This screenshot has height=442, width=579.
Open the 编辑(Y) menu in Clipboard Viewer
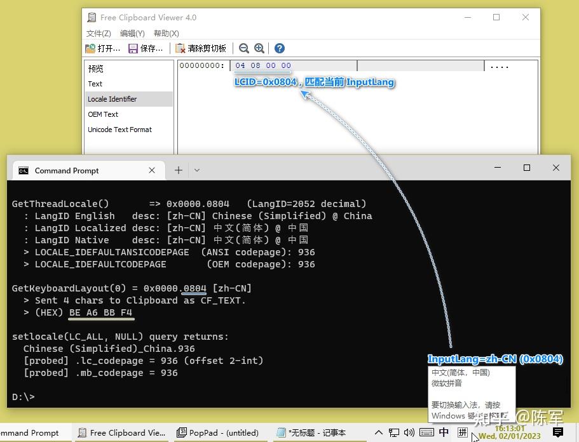tap(132, 33)
